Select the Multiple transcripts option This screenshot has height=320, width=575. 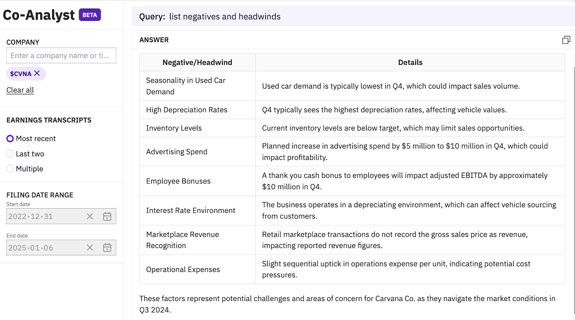pyautogui.click(x=10, y=169)
